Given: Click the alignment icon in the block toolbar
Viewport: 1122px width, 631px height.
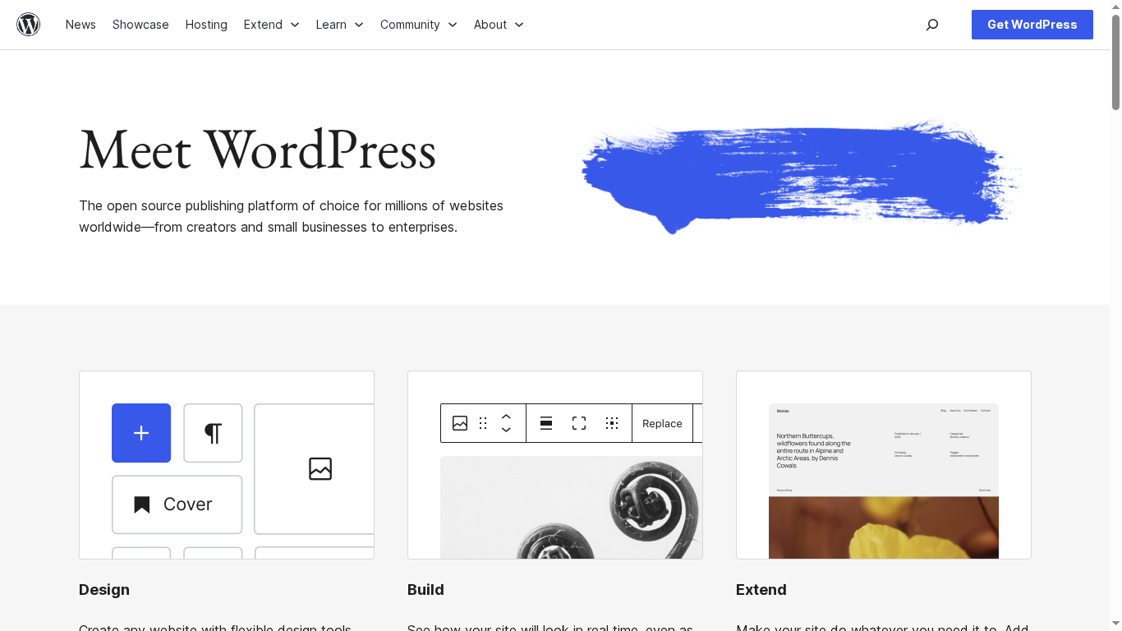Looking at the screenshot, I should 546,423.
